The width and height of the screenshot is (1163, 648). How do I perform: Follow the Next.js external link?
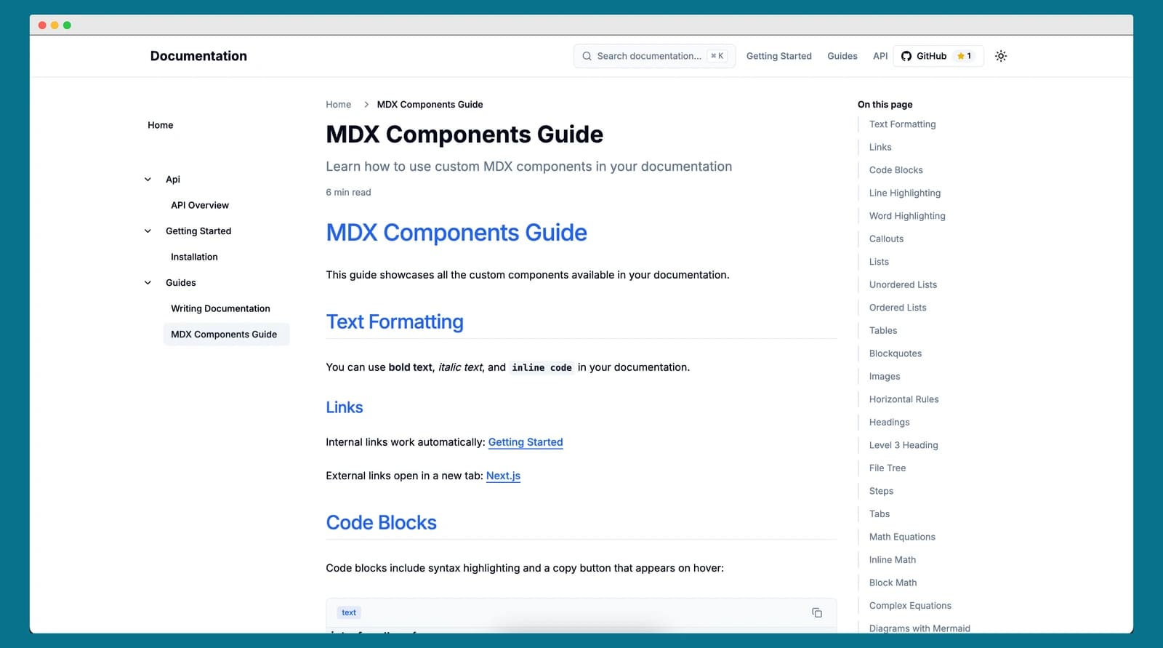coord(503,476)
